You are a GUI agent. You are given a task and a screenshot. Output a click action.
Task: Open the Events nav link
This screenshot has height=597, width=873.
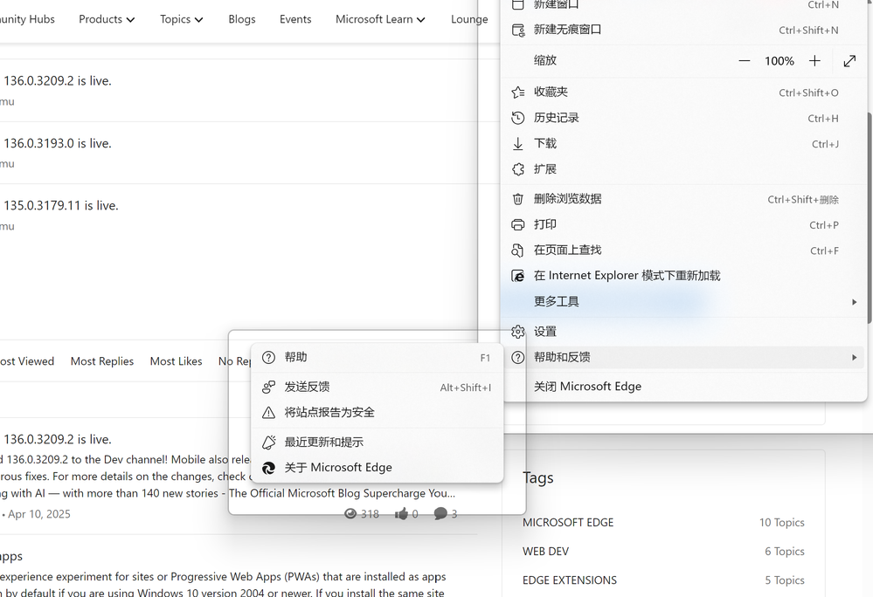click(x=295, y=19)
